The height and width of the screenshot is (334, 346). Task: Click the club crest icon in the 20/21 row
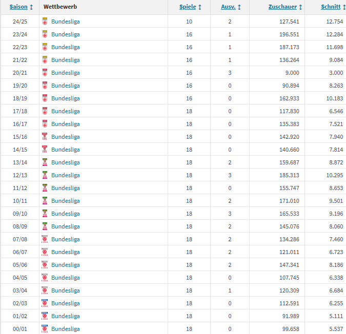45,73
